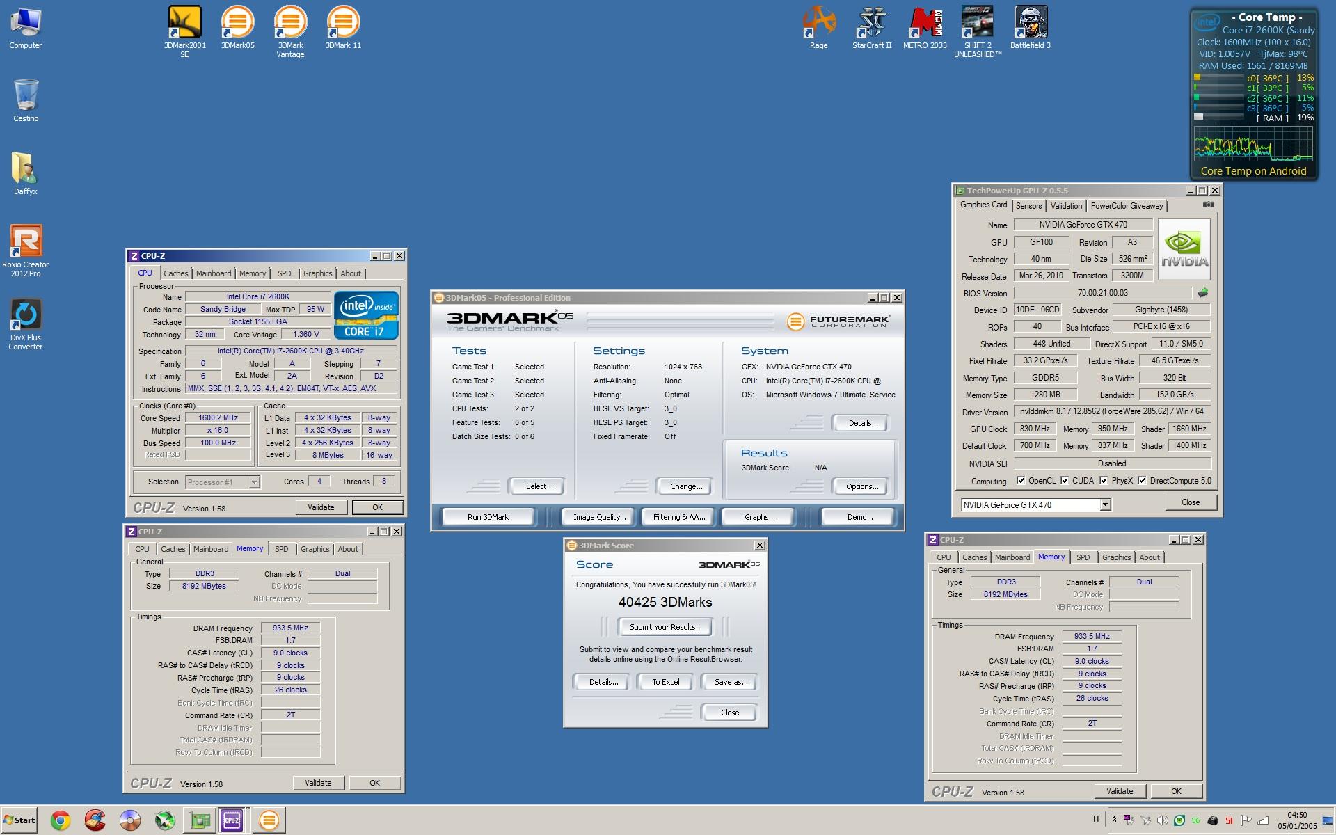Click the NVIDIA logo in GPU-Z

point(1184,249)
